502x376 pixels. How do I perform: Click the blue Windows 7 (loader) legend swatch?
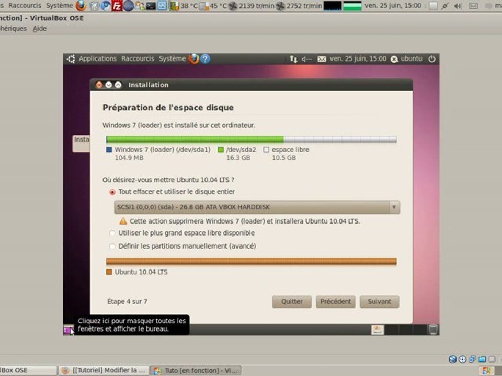(109, 150)
